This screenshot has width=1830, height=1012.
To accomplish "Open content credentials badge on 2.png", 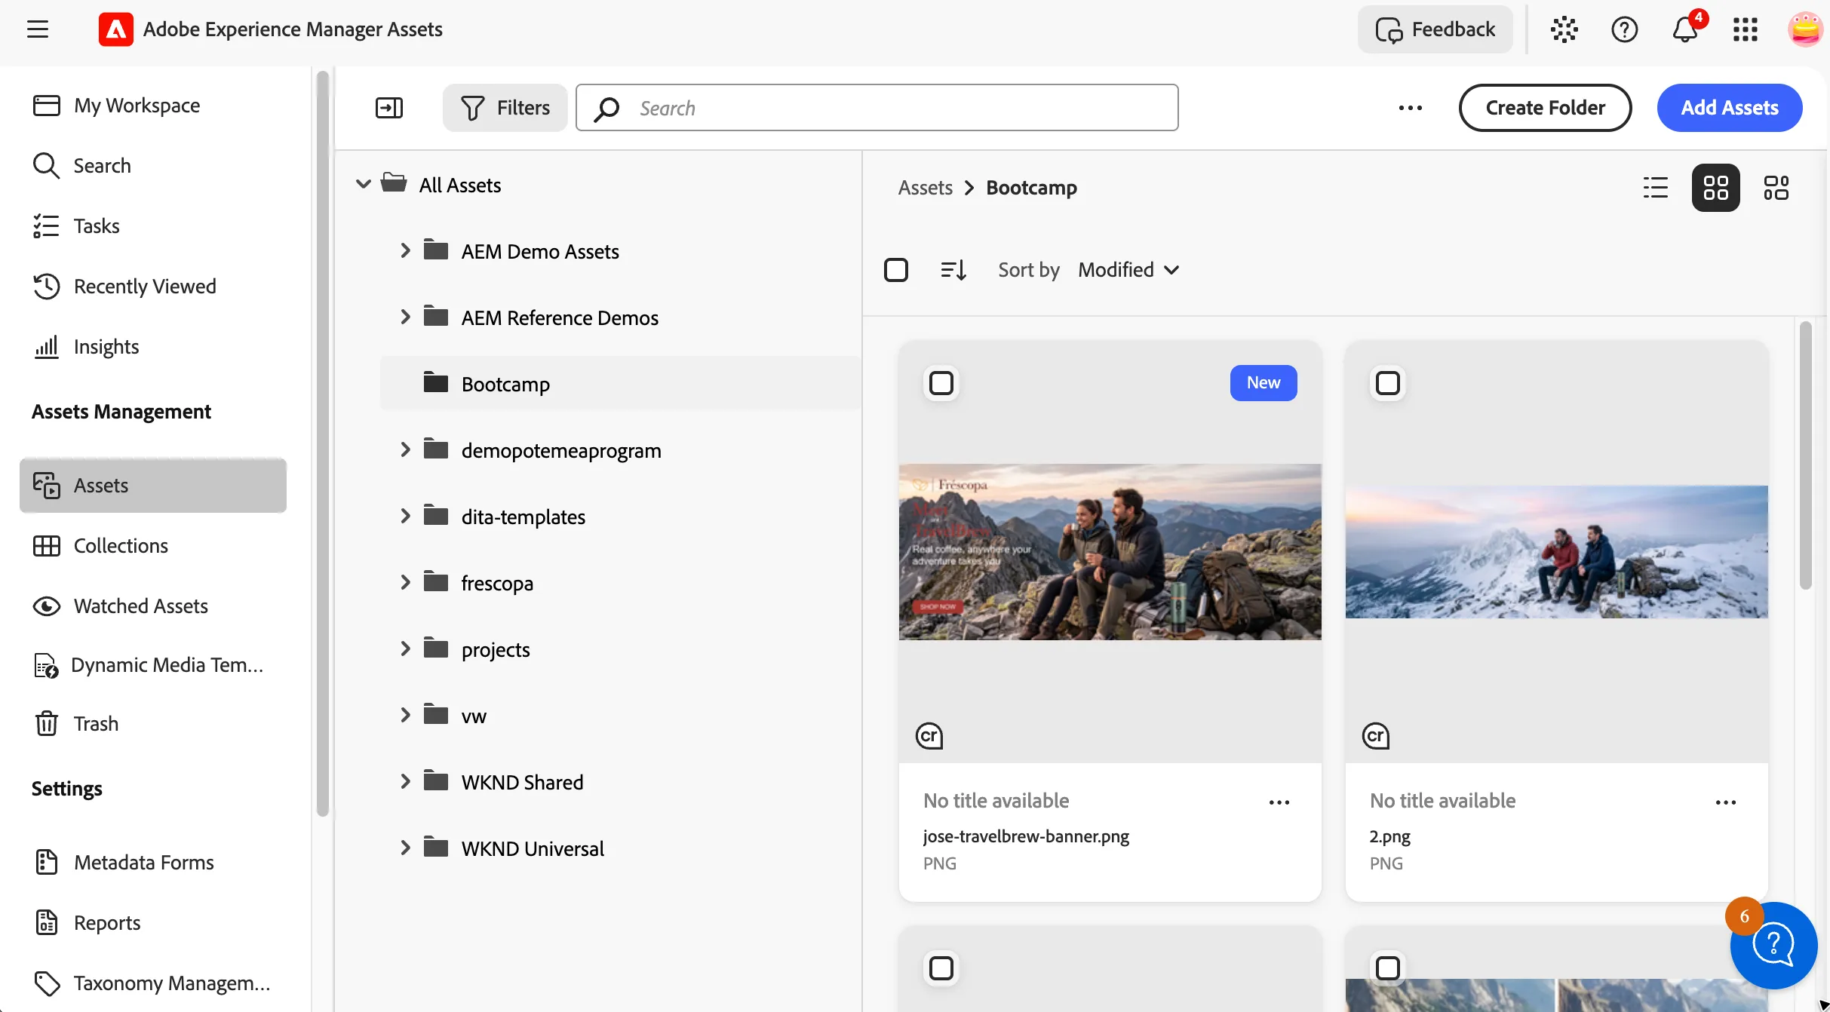I will coord(1376,735).
